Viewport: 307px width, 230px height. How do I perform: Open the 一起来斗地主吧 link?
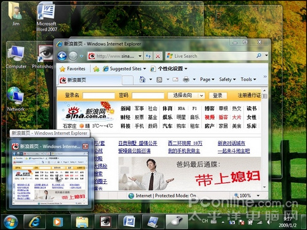pos(234,151)
